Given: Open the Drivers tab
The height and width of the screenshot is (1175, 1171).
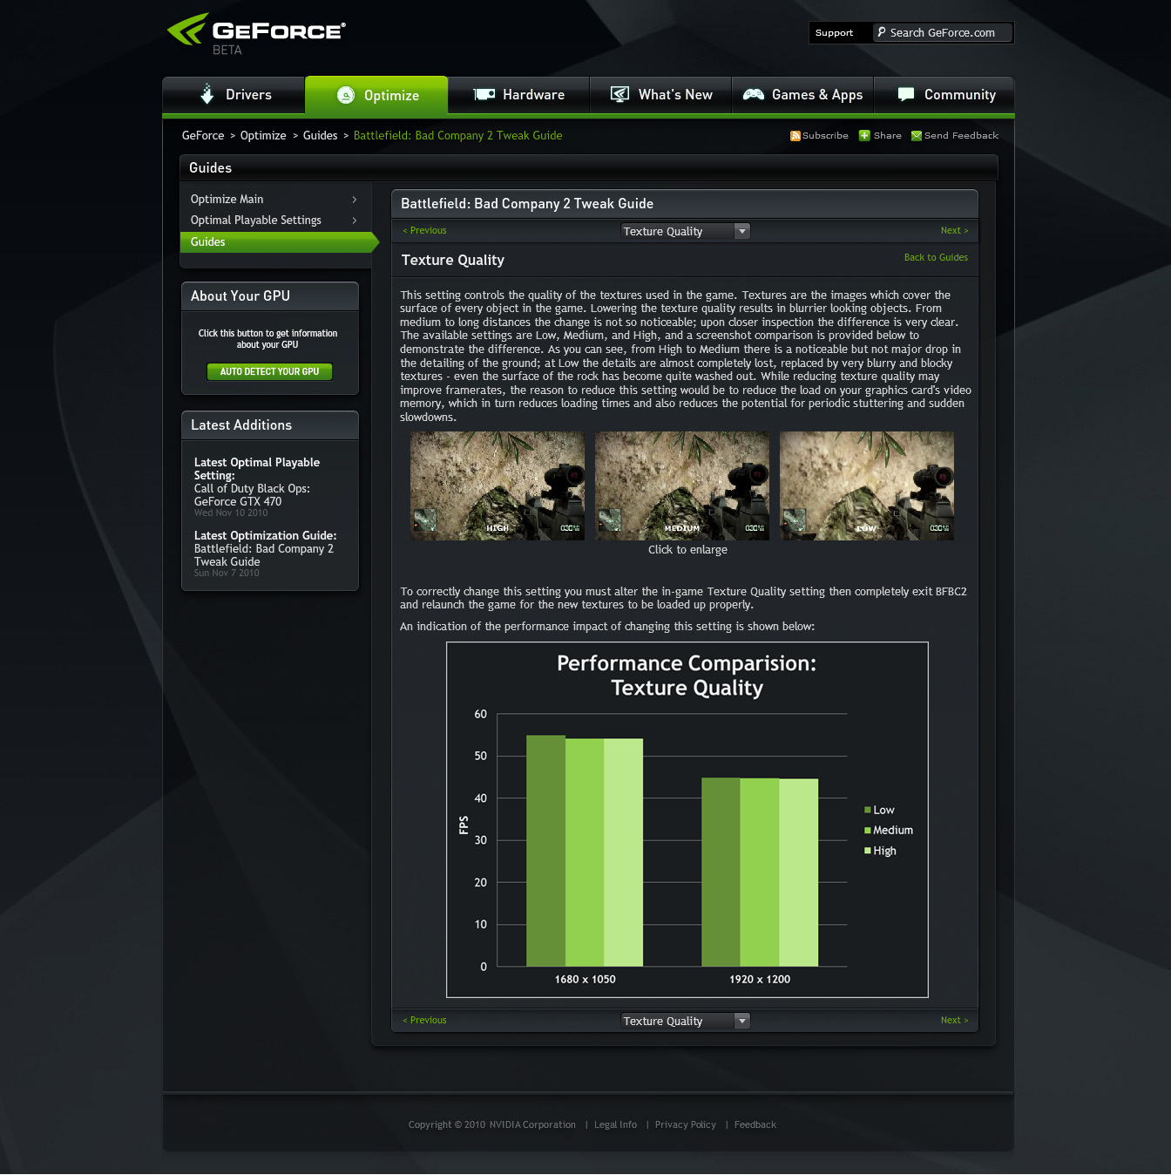Looking at the screenshot, I should pyautogui.click(x=234, y=95).
